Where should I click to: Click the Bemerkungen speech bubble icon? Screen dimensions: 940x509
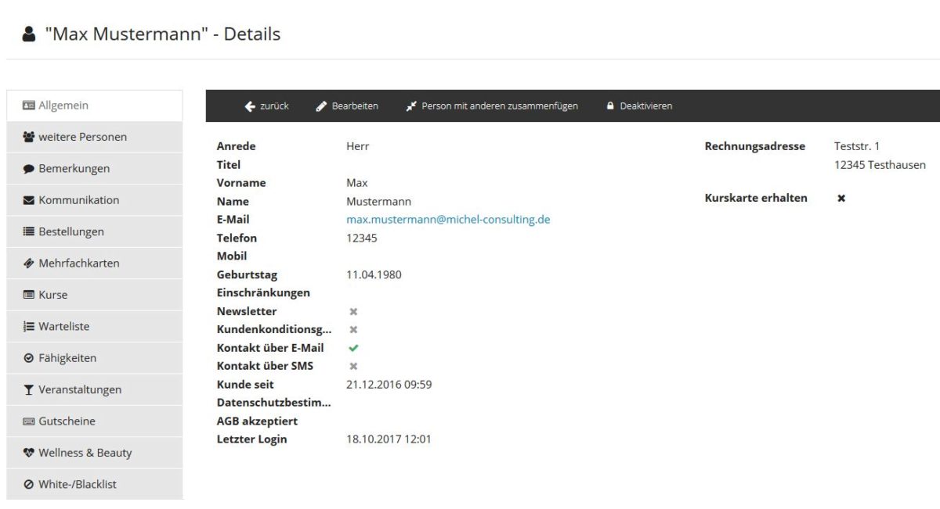pos(29,169)
